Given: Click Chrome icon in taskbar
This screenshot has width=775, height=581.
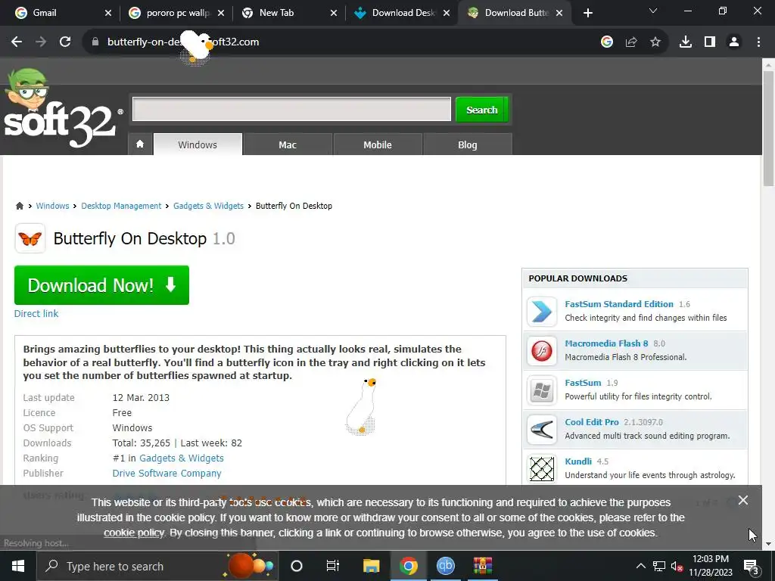Looking at the screenshot, I should [408, 566].
